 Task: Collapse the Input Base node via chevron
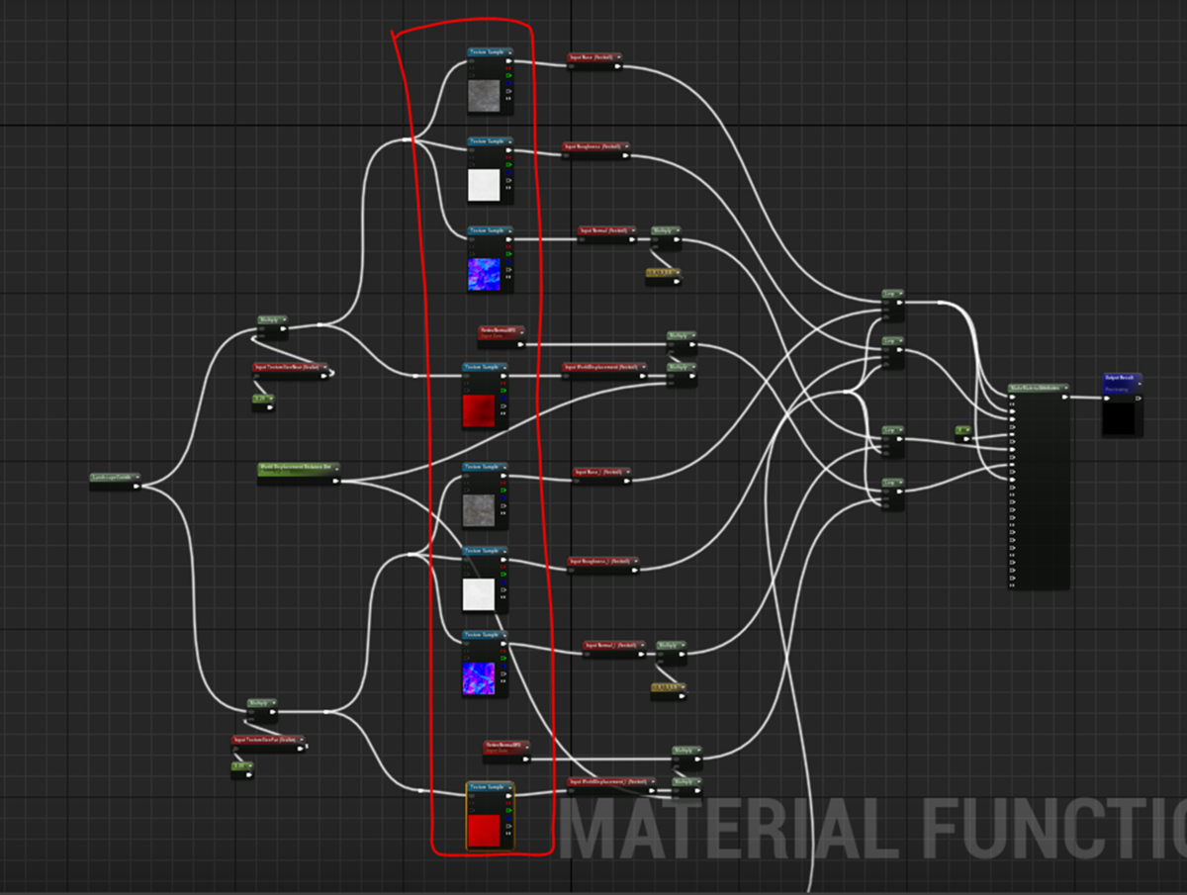(619, 57)
